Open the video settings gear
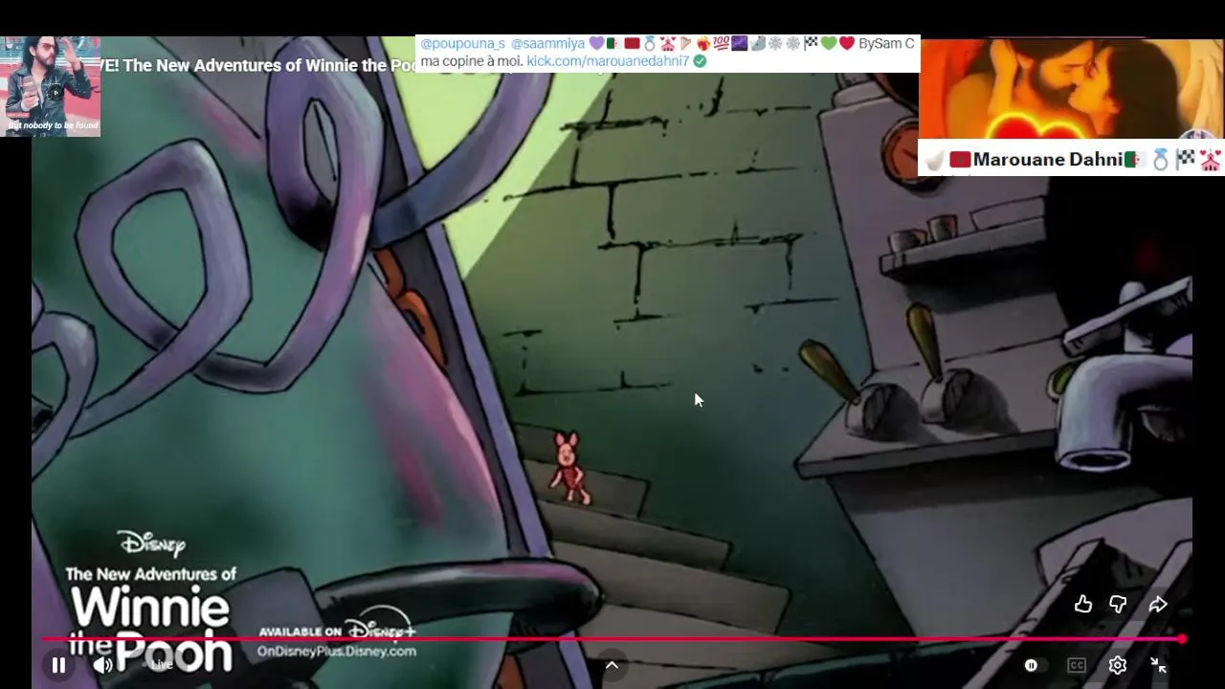Screen dimensions: 1225x689 click(1118, 665)
